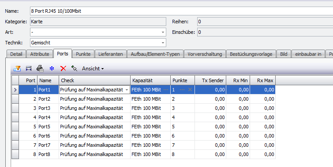Click Tx Sender value in Port3 row
This screenshot has width=333, height=167.
[x=210, y=108]
